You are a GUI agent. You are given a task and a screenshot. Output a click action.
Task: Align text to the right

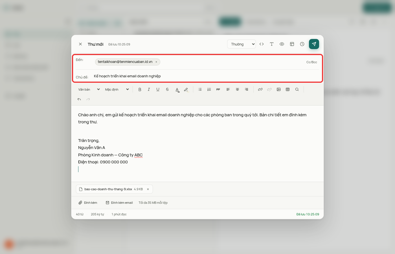246,89
